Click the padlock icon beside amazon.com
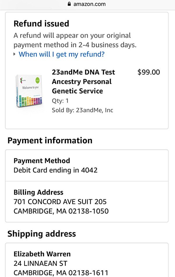The image size is (175, 277). pos(69,4)
